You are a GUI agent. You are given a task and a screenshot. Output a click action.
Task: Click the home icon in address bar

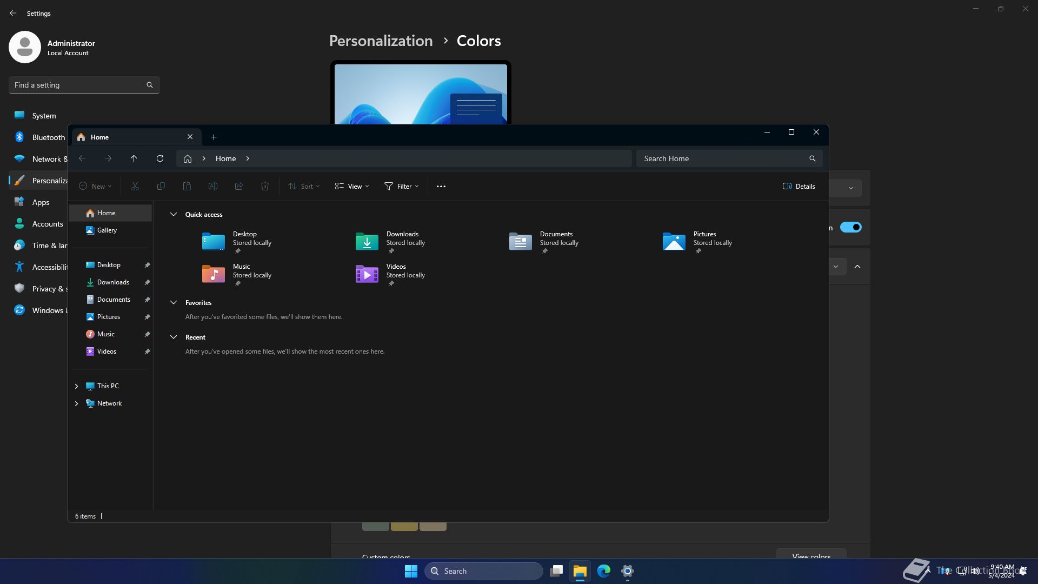[x=188, y=159]
